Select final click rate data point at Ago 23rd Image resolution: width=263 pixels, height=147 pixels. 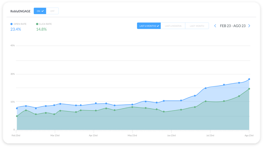click(x=249, y=89)
